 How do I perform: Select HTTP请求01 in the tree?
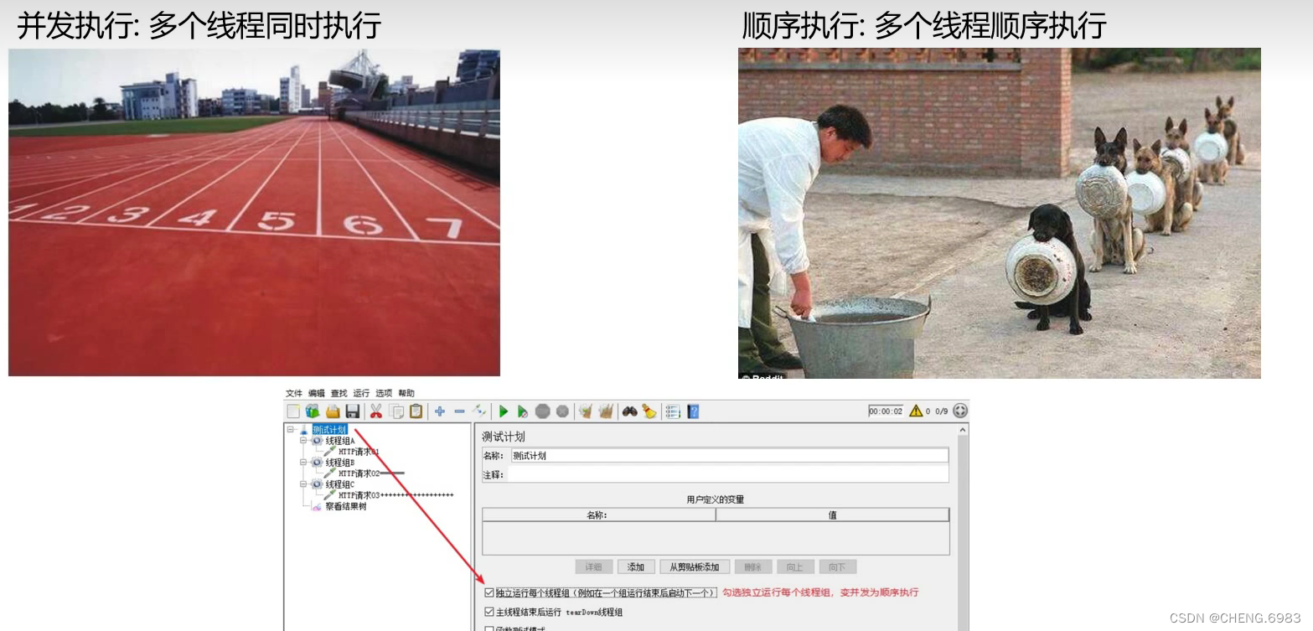(359, 452)
